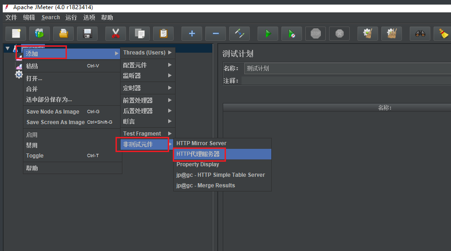The width and height of the screenshot is (451, 251).
Task: Expand the Threads (Users) submenu
Action: point(148,53)
